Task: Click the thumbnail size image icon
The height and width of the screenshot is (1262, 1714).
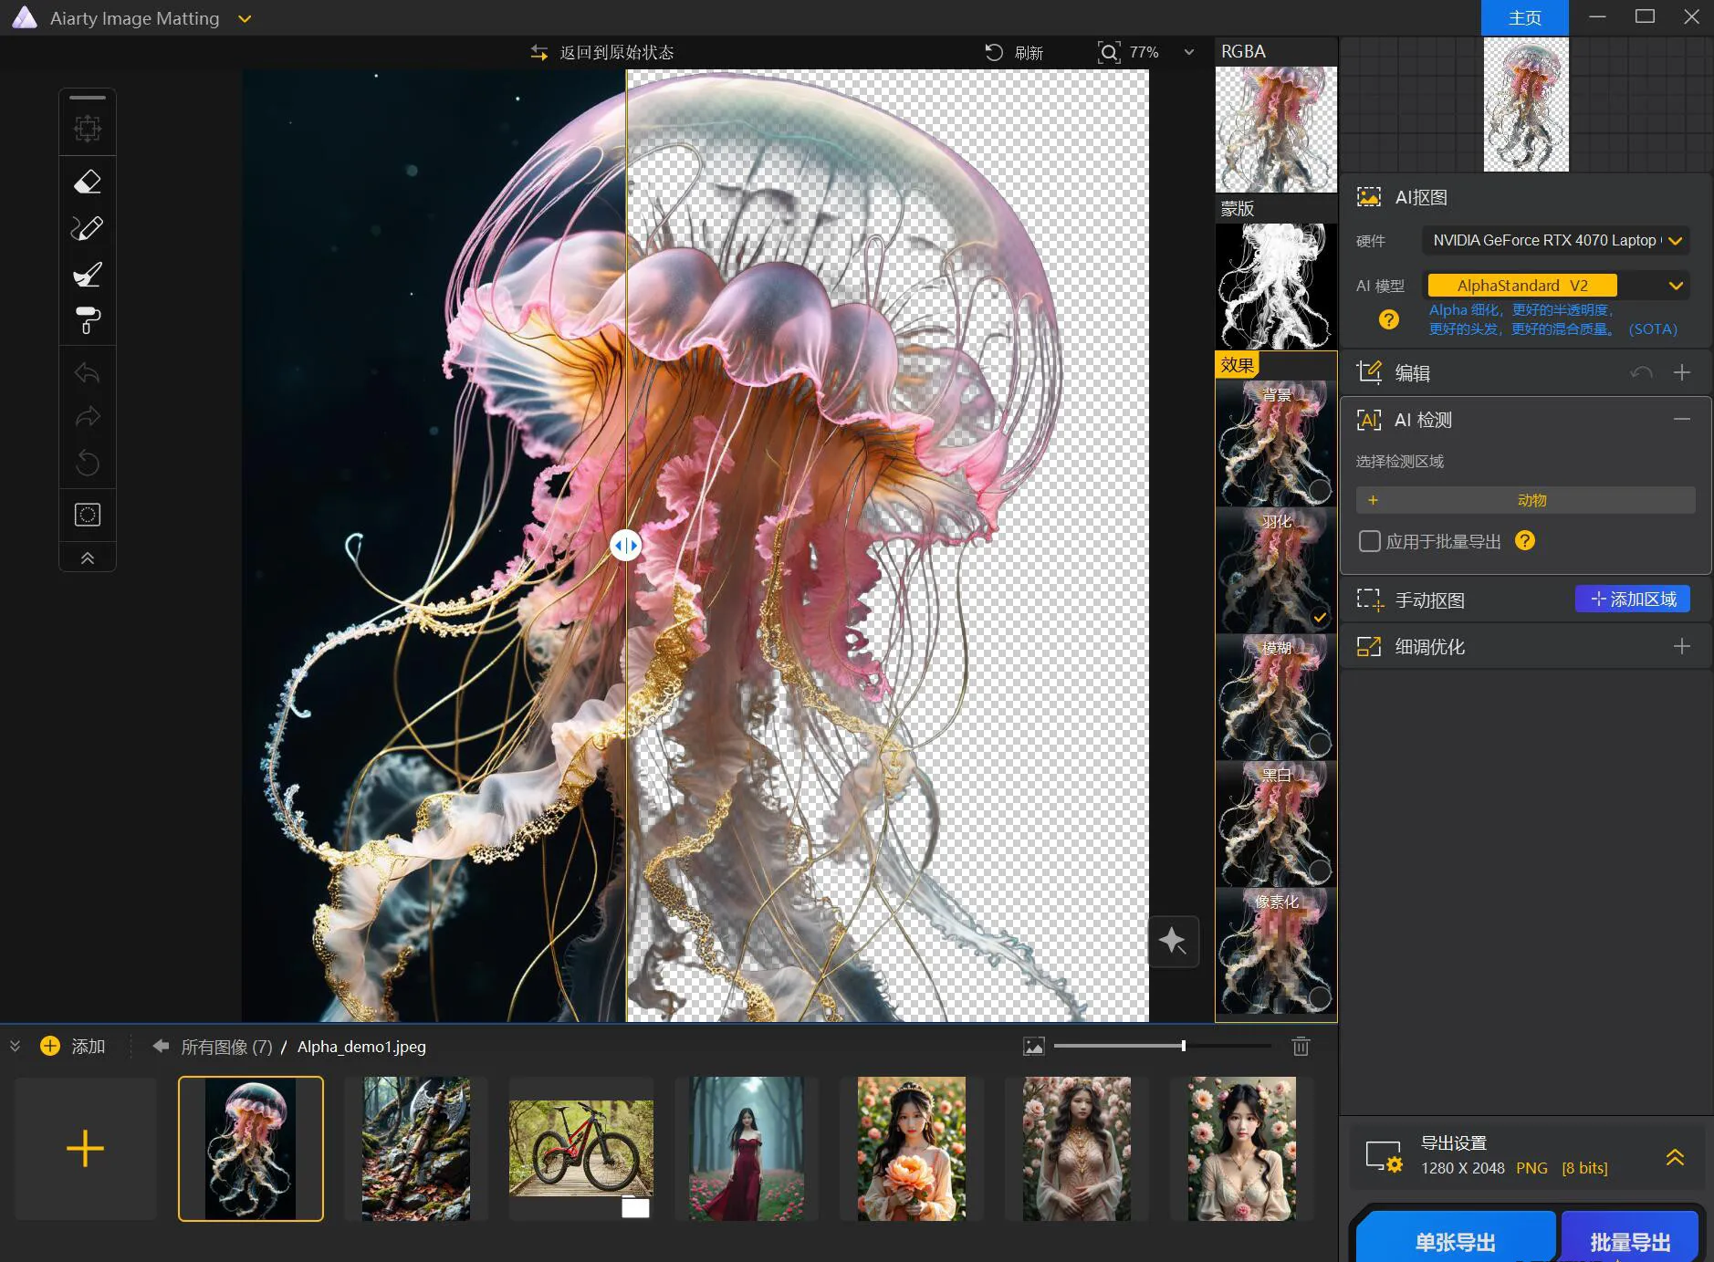Action: [x=1033, y=1047]
